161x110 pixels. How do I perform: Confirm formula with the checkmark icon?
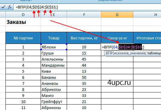(x=3, y=7)
